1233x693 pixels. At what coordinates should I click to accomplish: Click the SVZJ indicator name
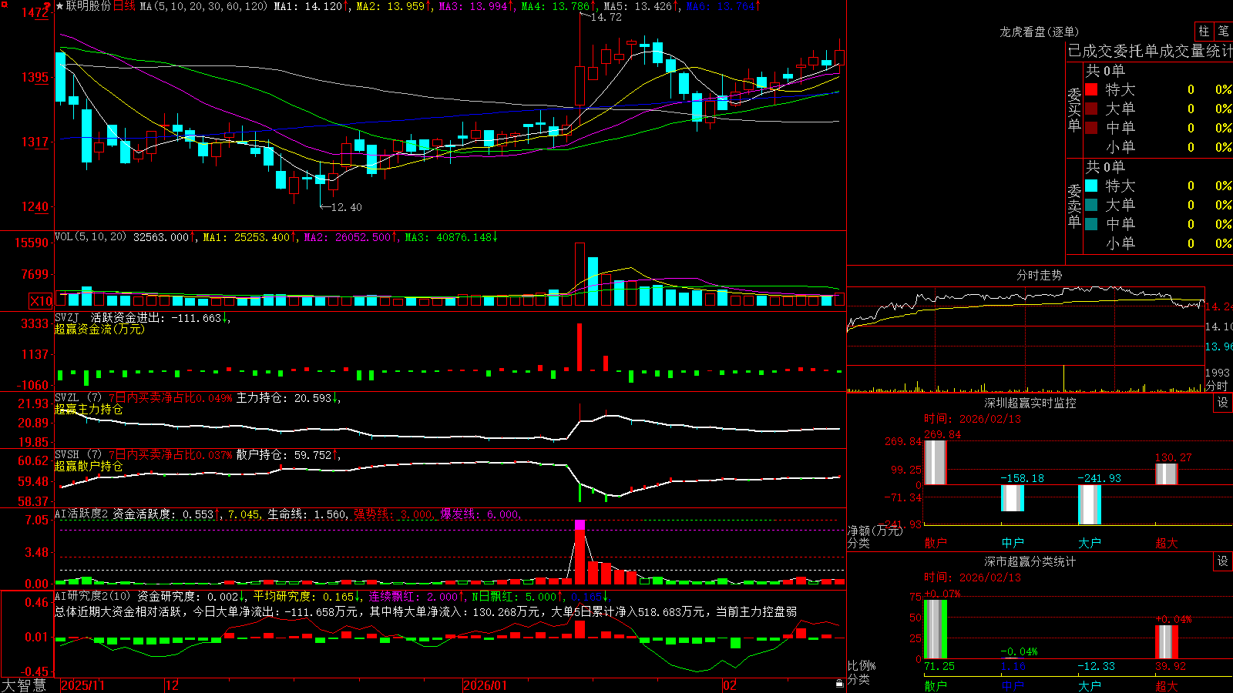tap(67, 317)
